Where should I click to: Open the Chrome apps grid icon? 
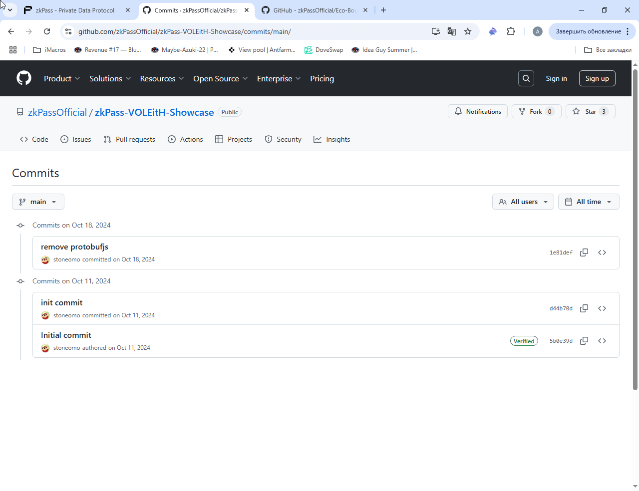[x=13, y=50]
